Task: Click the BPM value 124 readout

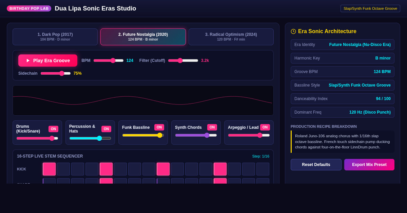Action: pyautogui.click(x=130, y=61)
